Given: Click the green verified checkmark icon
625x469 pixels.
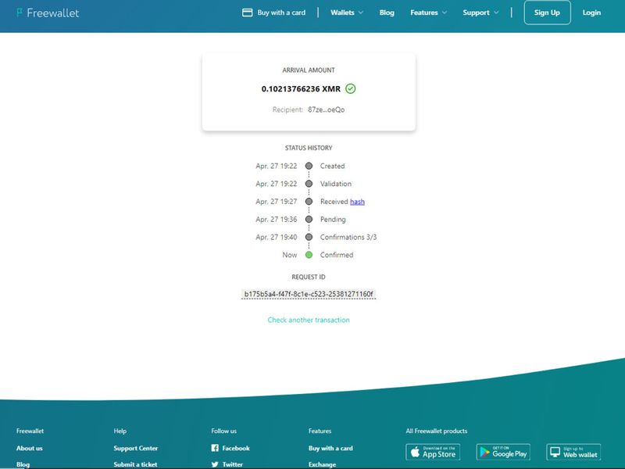Looking at the screenshot, I should click(351, 88).
